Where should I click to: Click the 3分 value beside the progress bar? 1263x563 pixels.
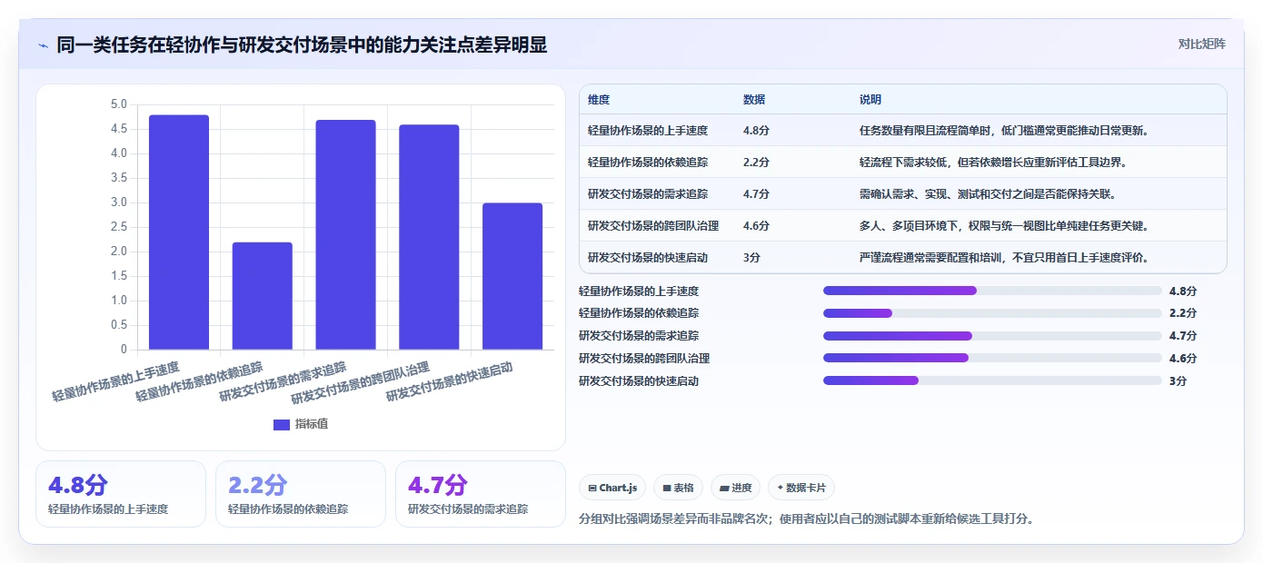tap(1178, 381)
